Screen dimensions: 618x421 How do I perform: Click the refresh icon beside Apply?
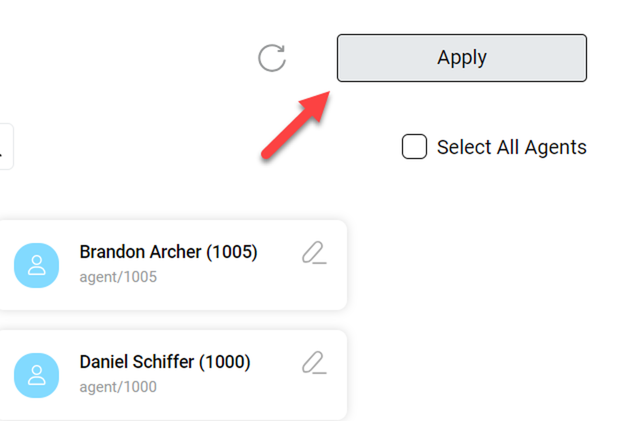click(272, 58)
